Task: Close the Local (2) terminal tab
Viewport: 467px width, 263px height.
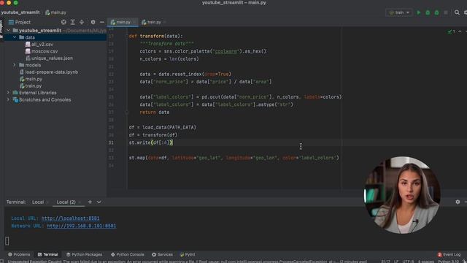Action: tap(80, 202)
